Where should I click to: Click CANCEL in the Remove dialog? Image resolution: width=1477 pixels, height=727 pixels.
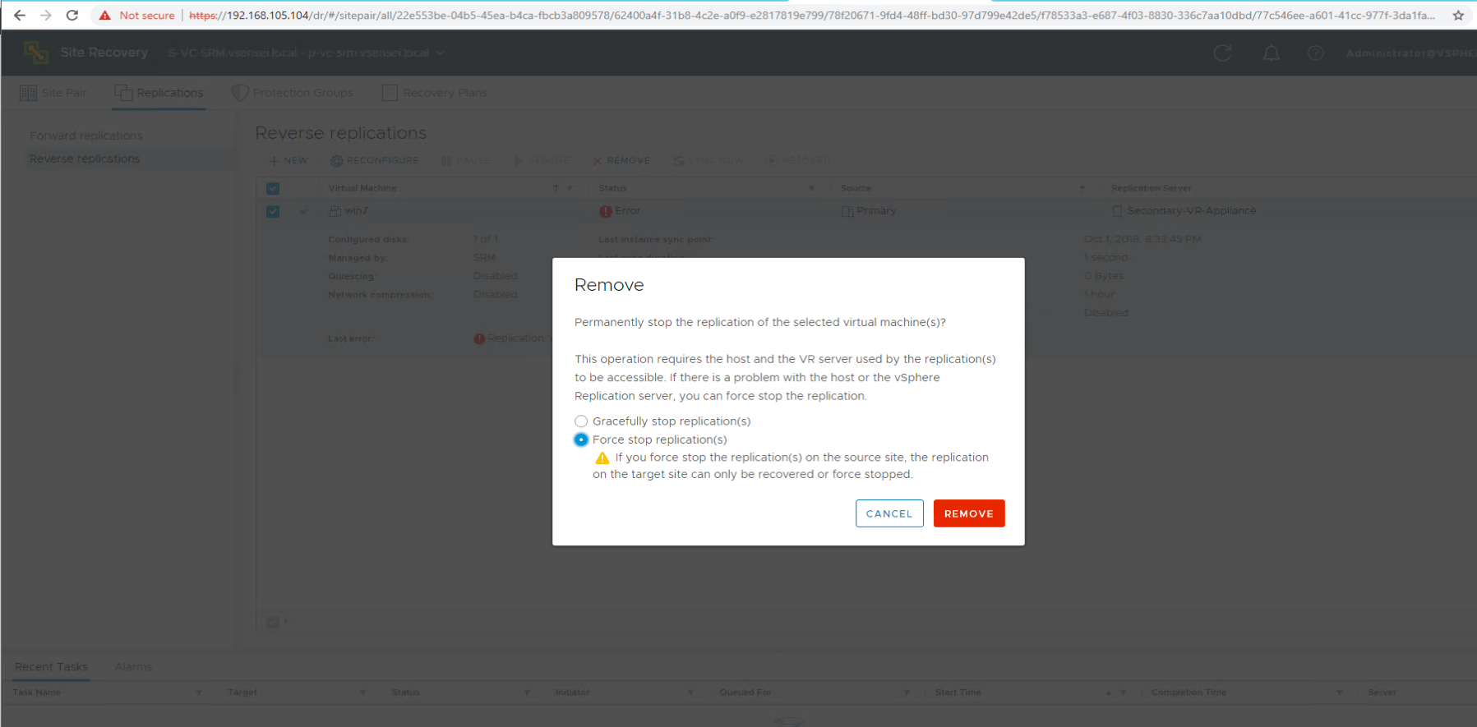point(889,513)
